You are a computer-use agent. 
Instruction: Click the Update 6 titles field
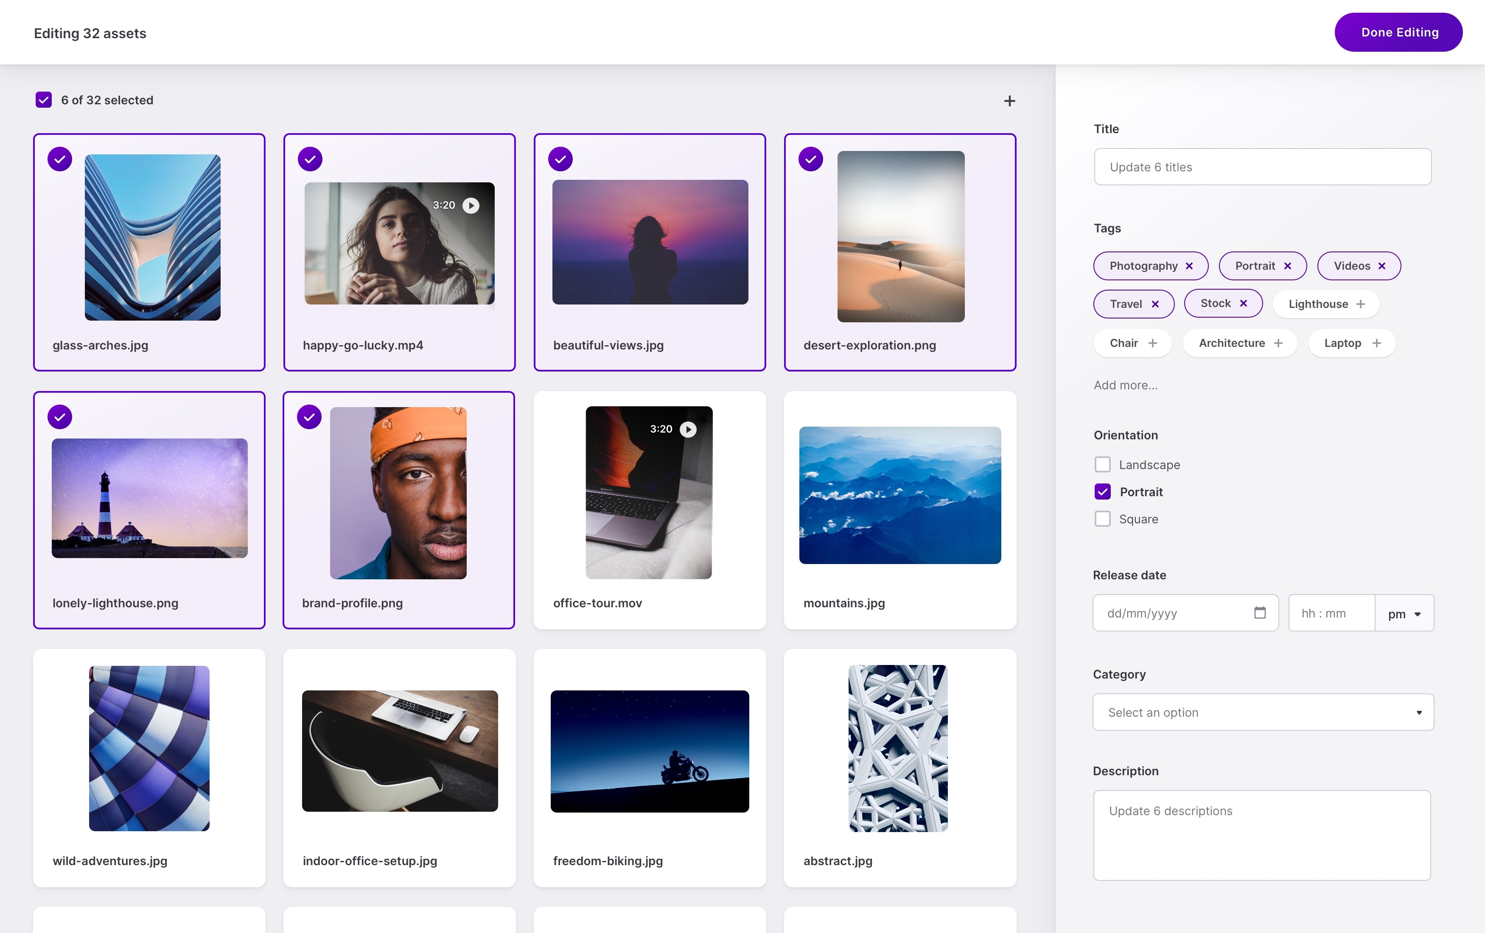[x=1262, y=166]
